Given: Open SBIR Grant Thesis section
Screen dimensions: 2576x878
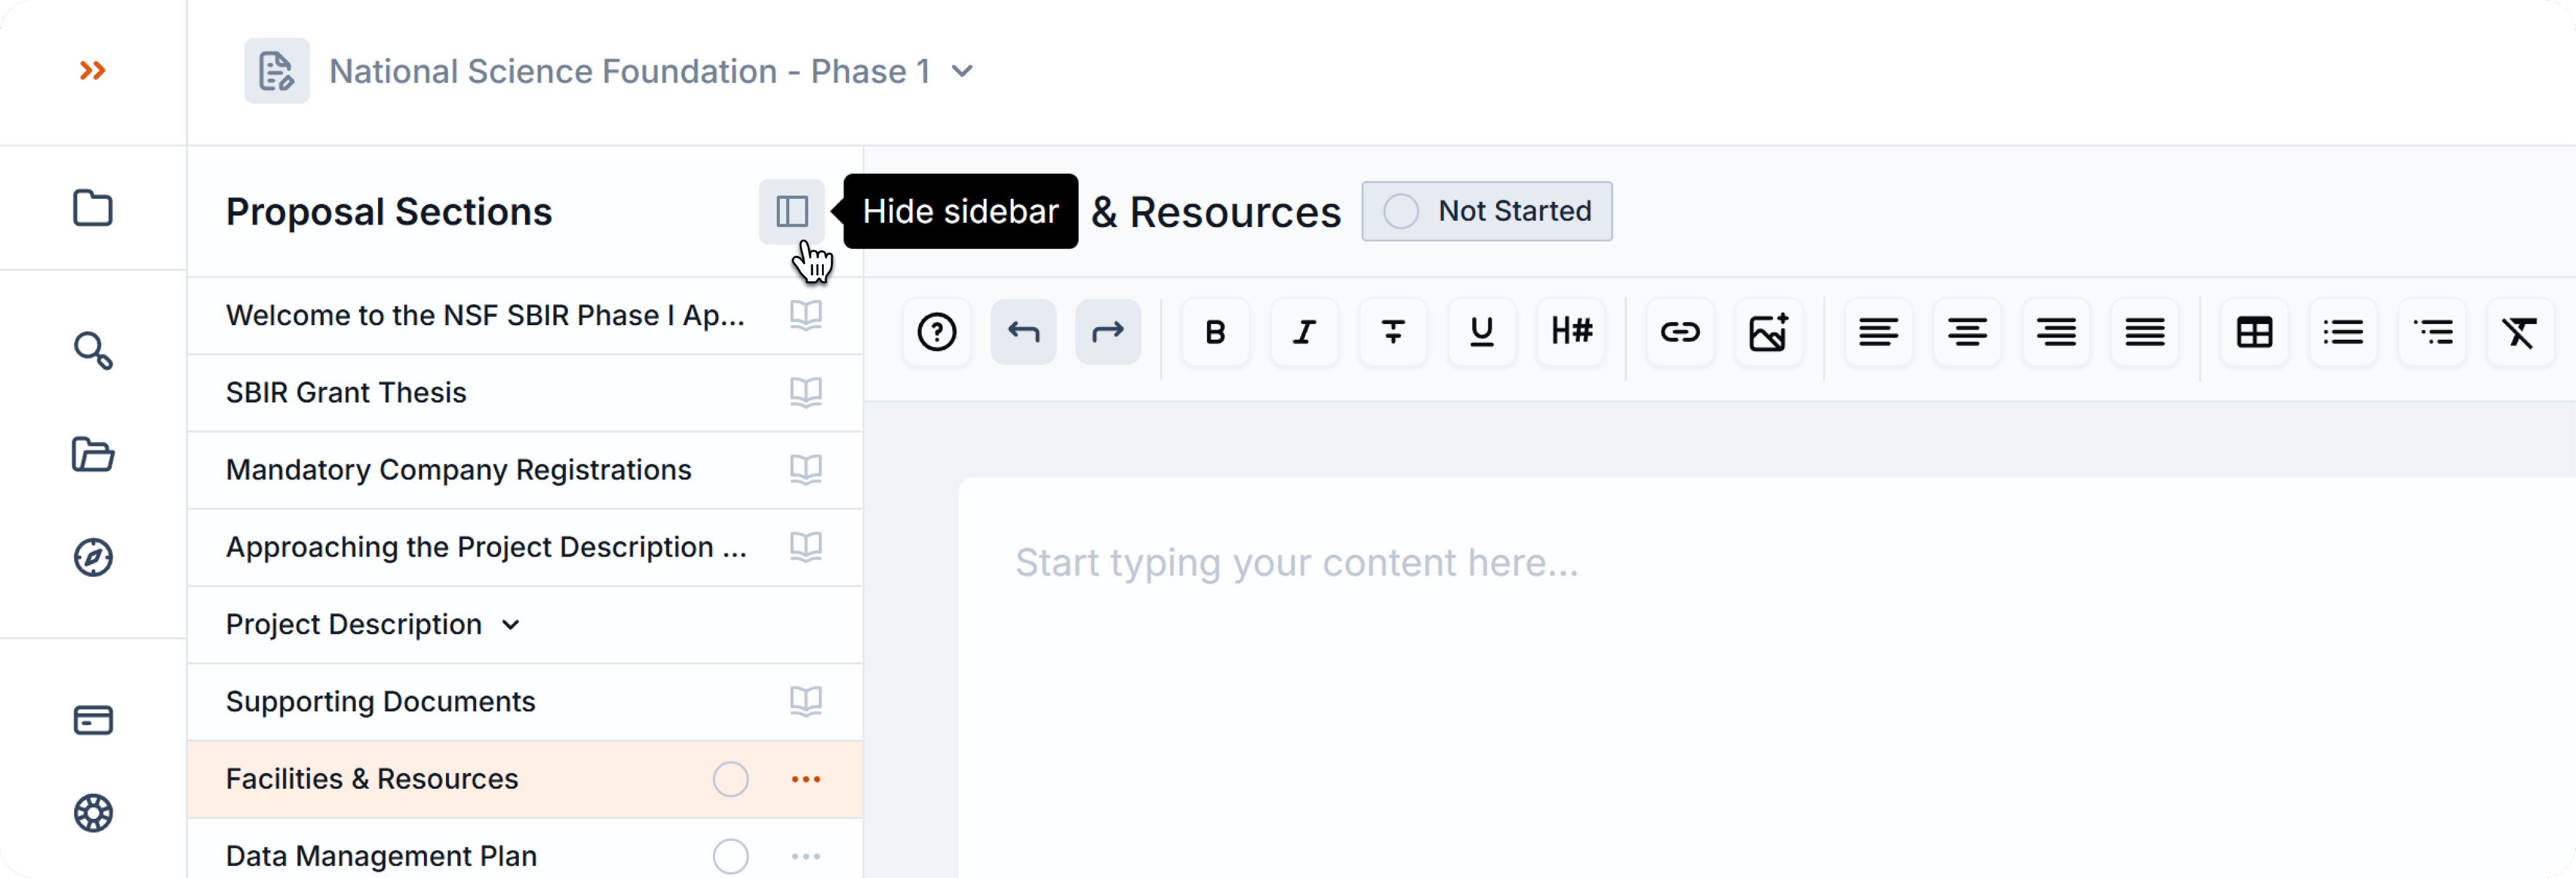Looking at the screenshot, I should coord(346,393).
